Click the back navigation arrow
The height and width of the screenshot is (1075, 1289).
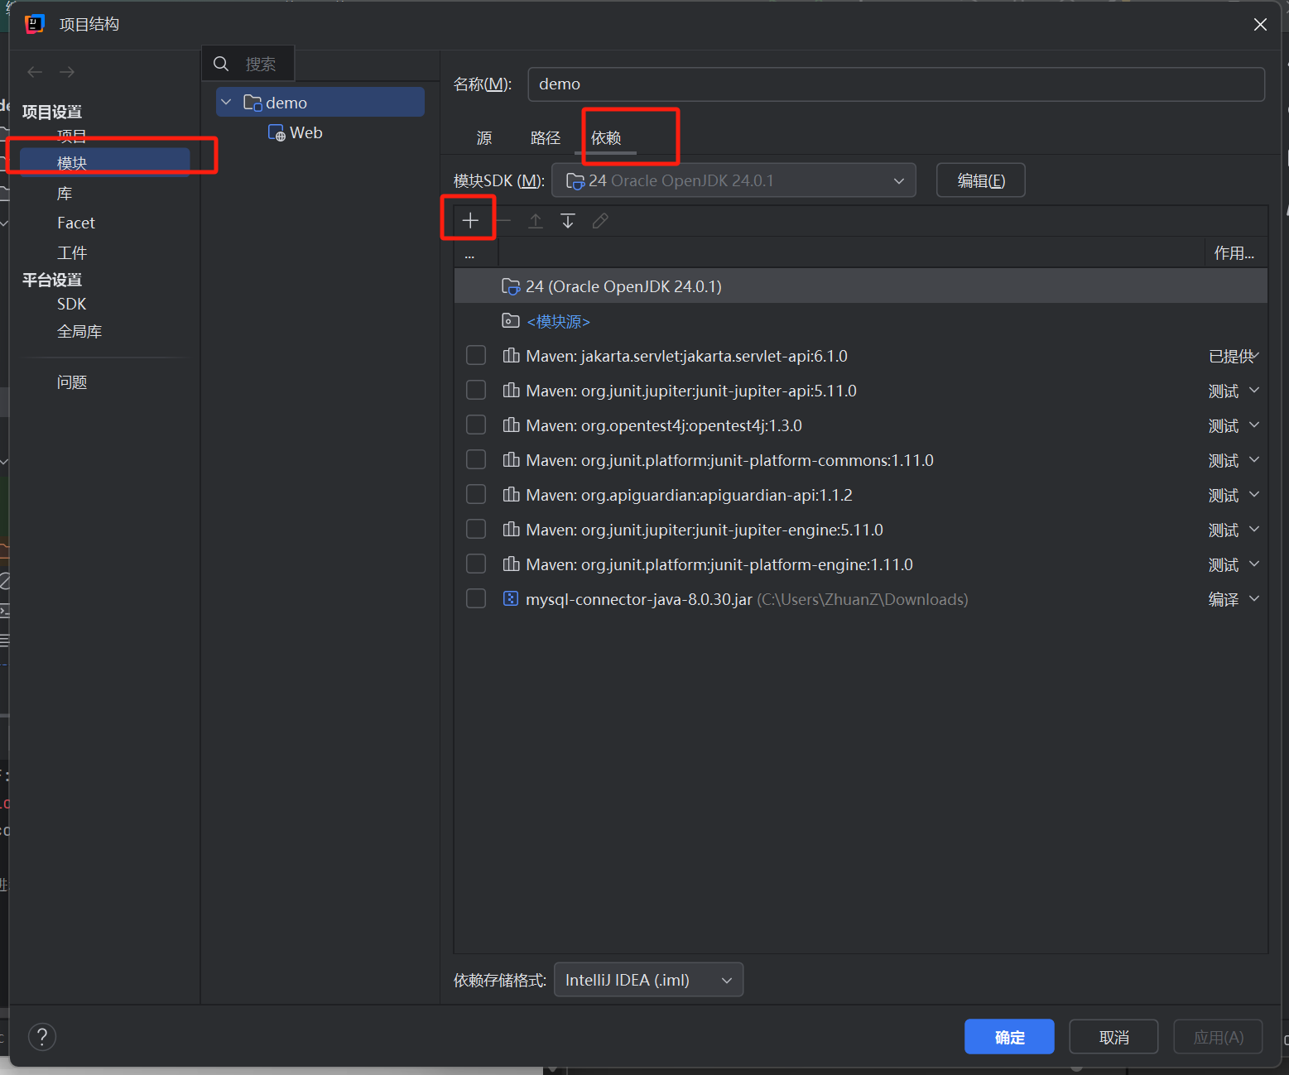(35, 72)
